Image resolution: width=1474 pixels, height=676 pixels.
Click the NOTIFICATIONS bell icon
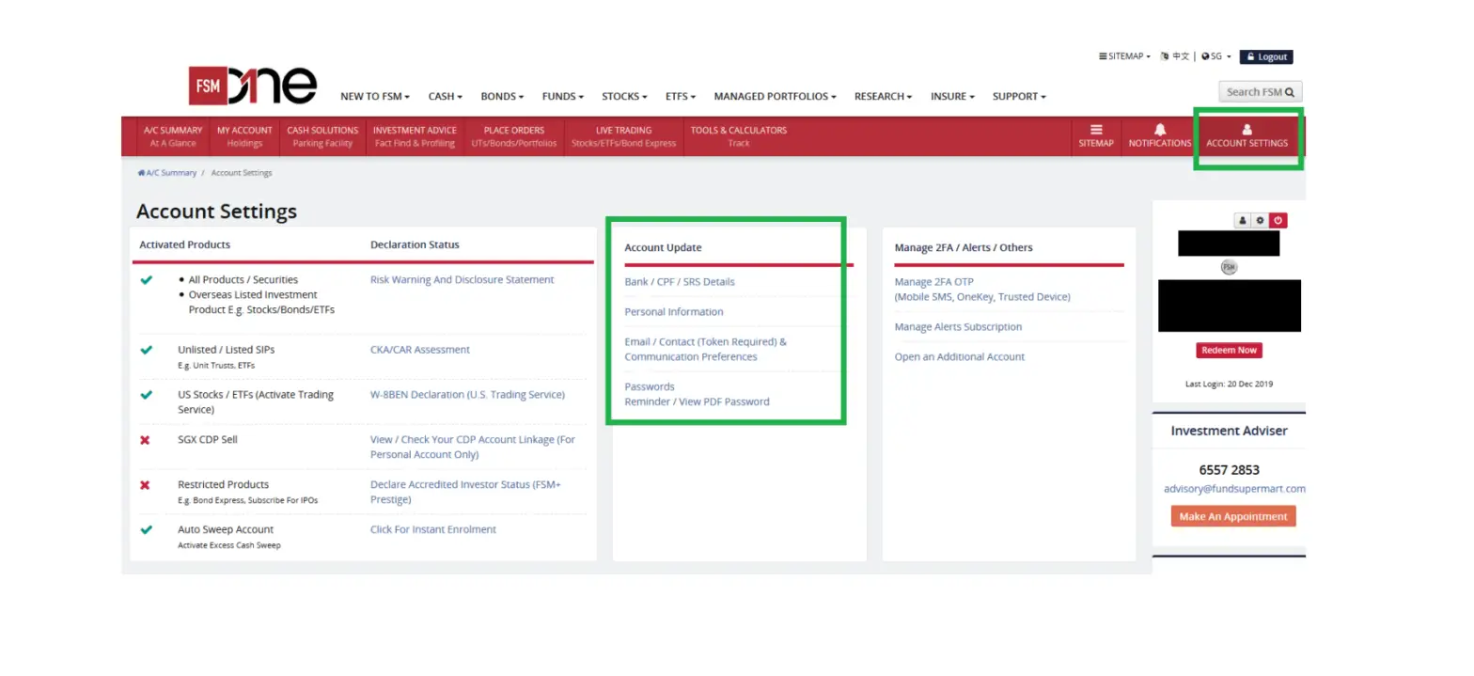coord(1160,129)
